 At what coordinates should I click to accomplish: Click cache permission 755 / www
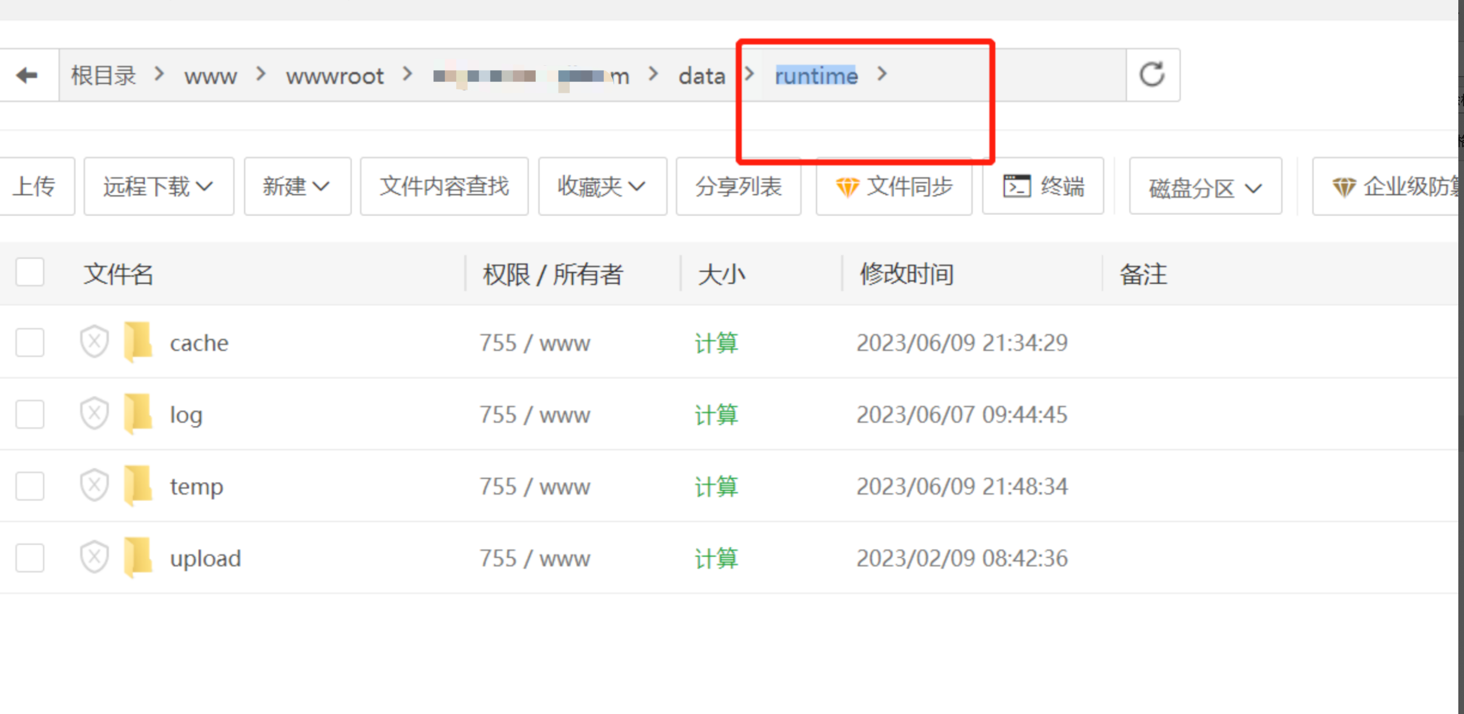click(535, 343)
